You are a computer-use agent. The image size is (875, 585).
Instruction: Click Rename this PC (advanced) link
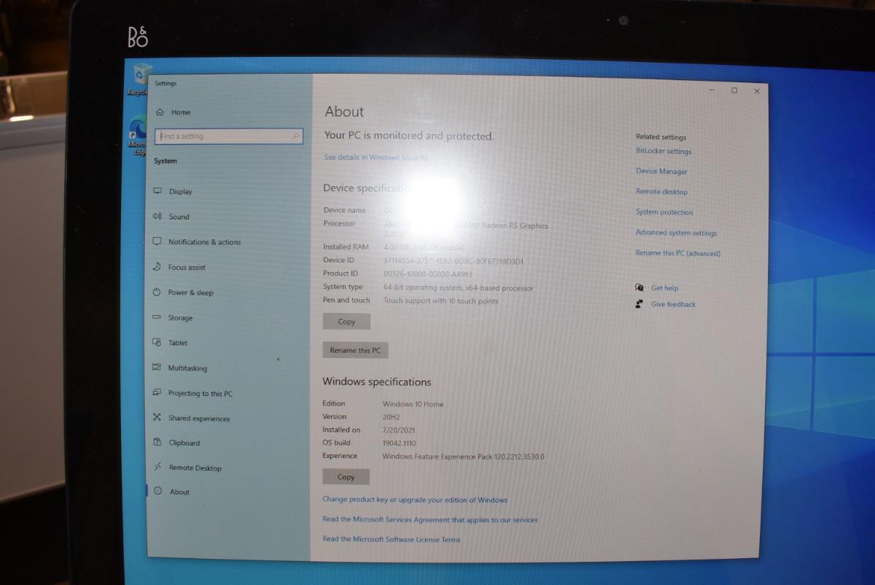coord(677,253)
